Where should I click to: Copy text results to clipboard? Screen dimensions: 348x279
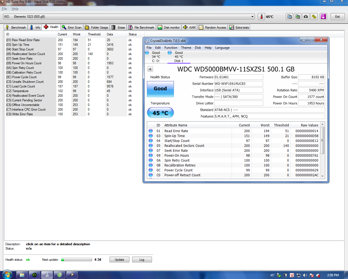pos(290,17)
